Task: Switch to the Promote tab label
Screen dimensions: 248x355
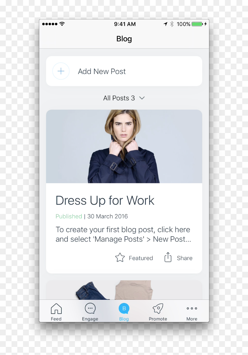Action: click(158, 319)
